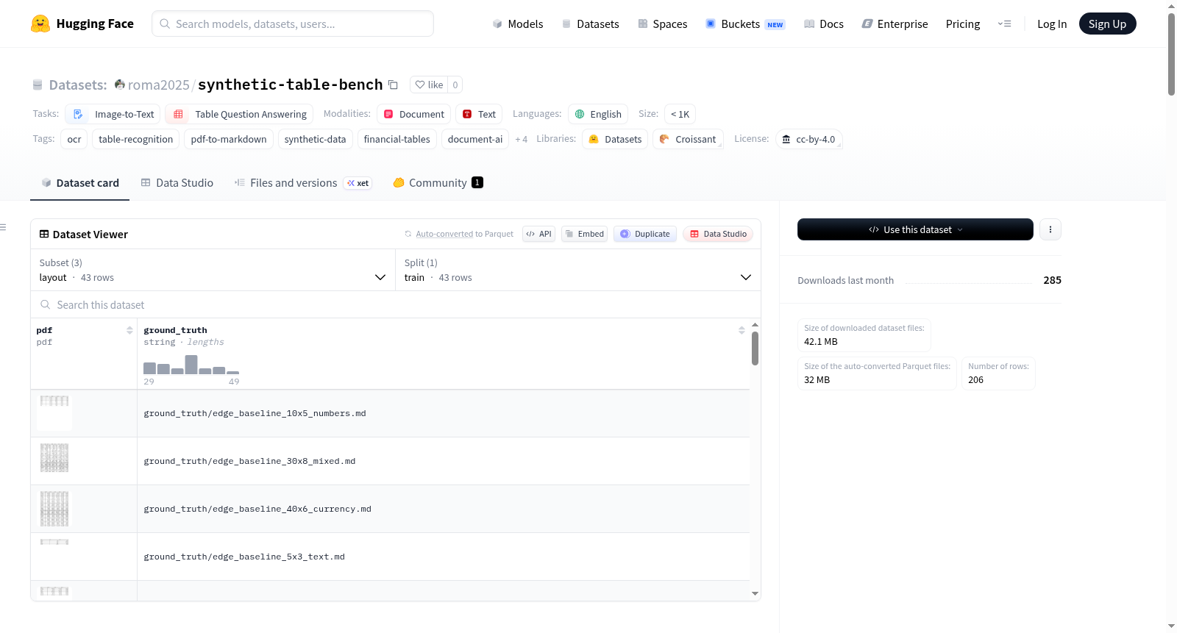Viewport: 1177px width, 633px height.
Task: Select the < 1K size tag
Action: 680,114
